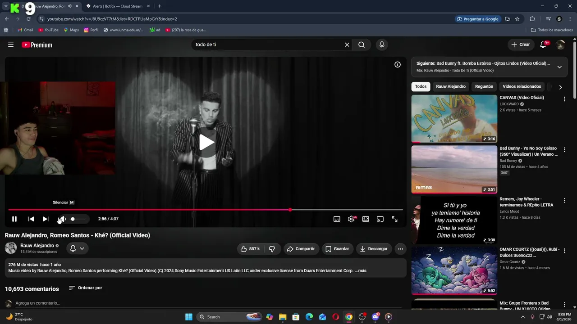The width and height of the screenshot is (577, 324).
Task: Expand the Siguiente mix playlist panel
Action: coord(559,67)
